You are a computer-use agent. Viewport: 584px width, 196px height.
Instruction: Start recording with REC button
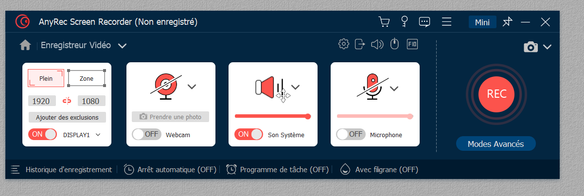496,94
